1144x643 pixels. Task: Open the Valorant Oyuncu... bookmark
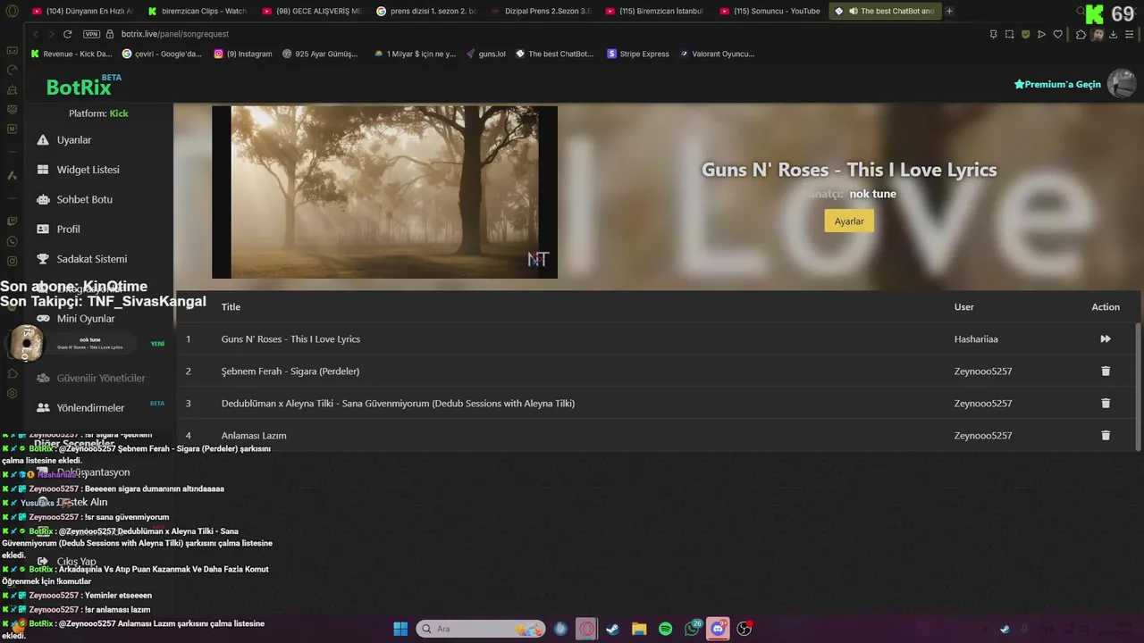(x=717, y=54)
